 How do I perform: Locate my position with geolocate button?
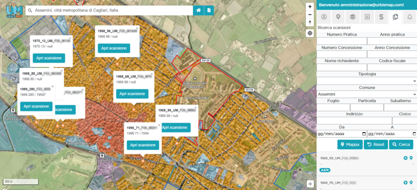point(310,33)
